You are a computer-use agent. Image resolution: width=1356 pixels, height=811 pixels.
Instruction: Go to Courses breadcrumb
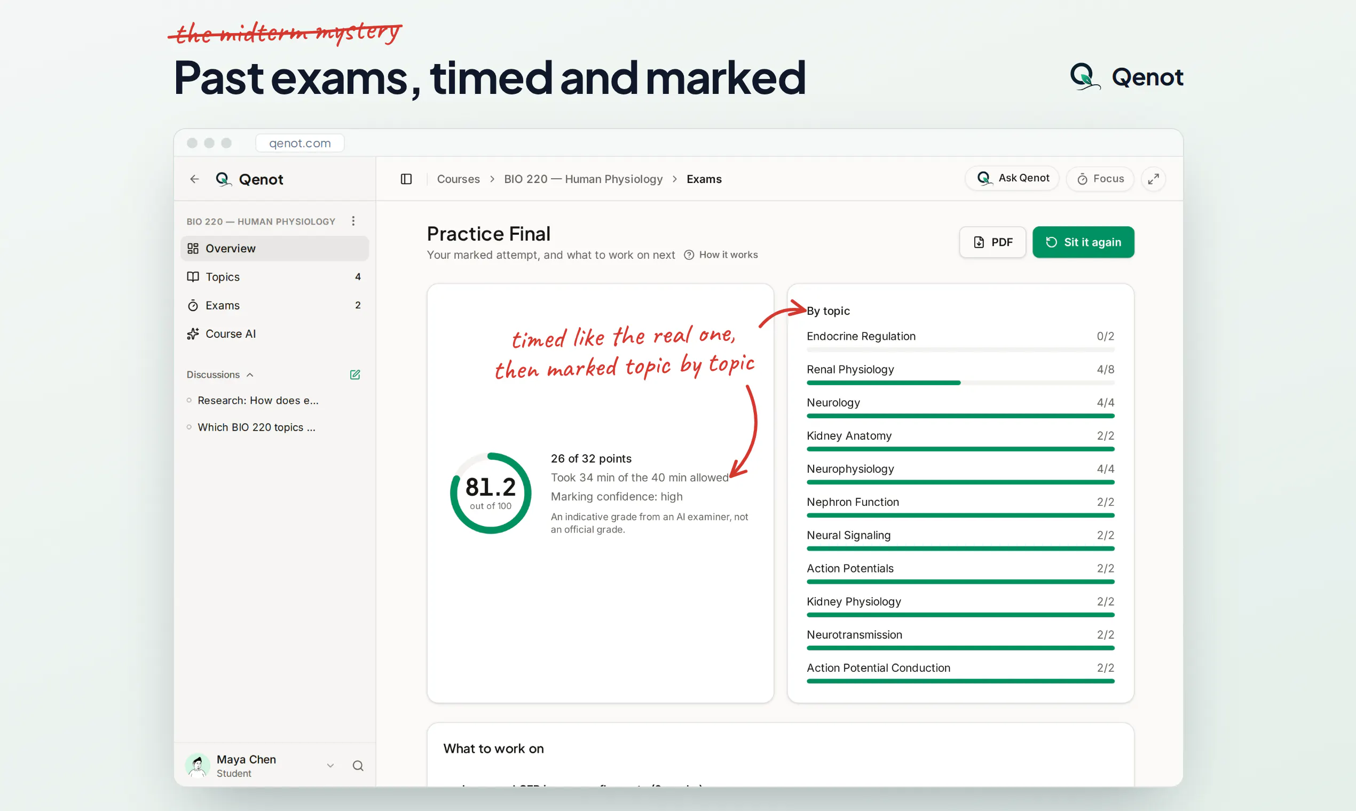(458, 179)
